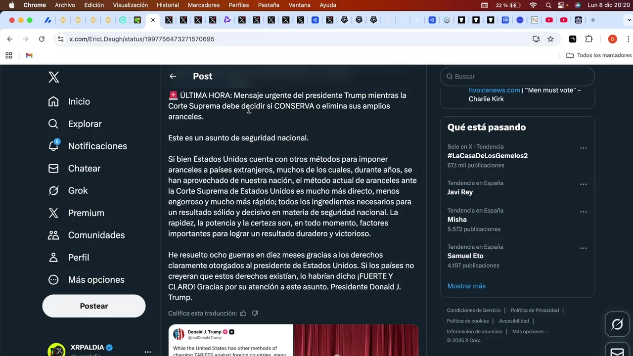Open the Samuel Eto trend

[465, 256]
